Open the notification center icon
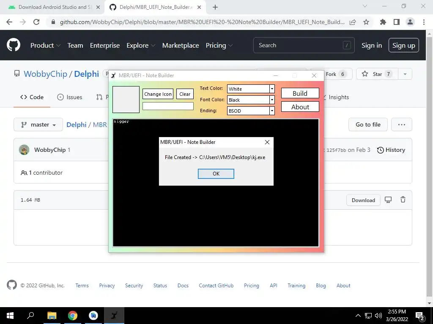Viewport: 433px width, 324px height. pyautogui.click(x=420, y=316)
